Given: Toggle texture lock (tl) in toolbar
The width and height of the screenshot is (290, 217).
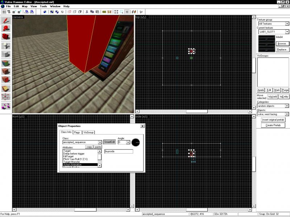Looking at the screenshot, I should tap(127, 12).
